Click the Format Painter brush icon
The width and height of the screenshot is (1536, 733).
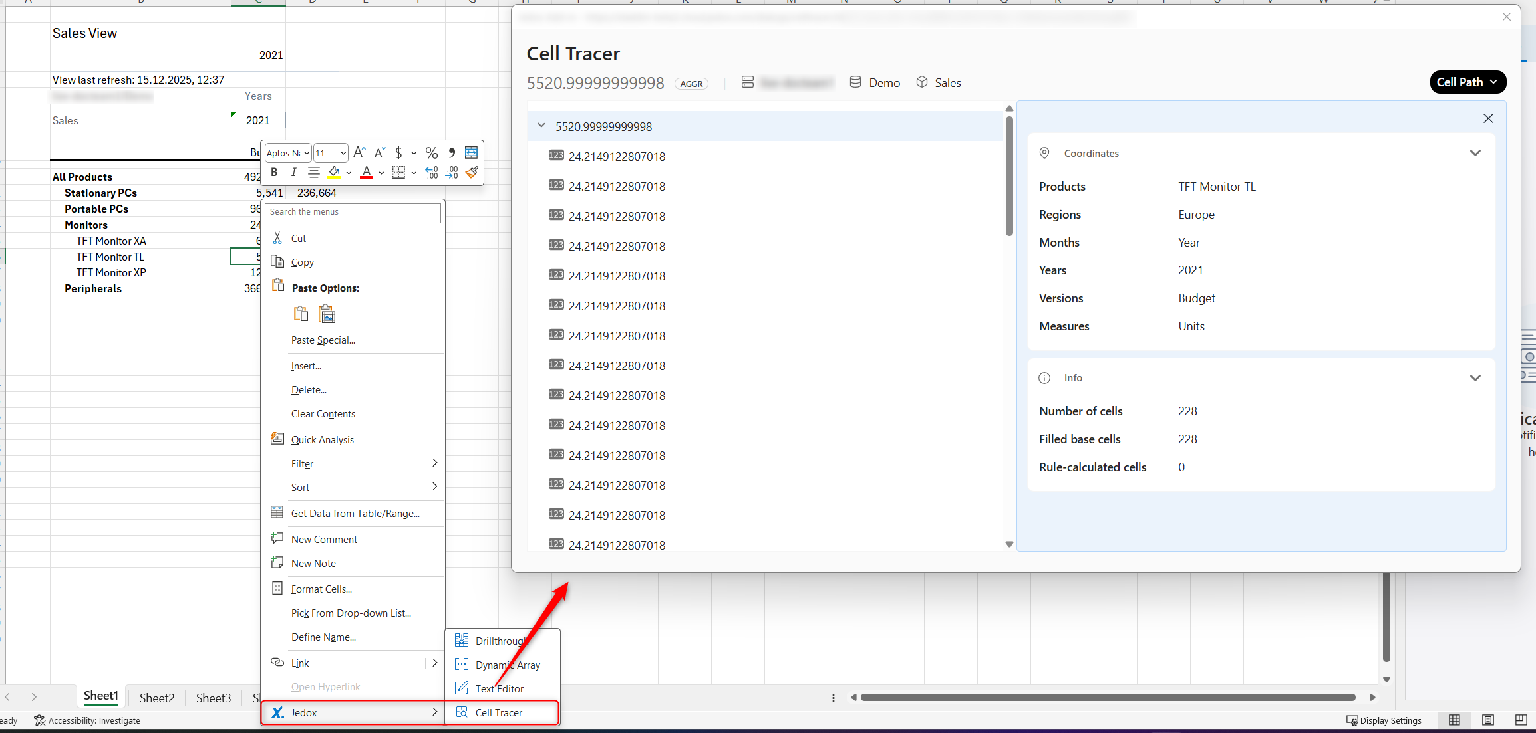click(x=472, y=173)
